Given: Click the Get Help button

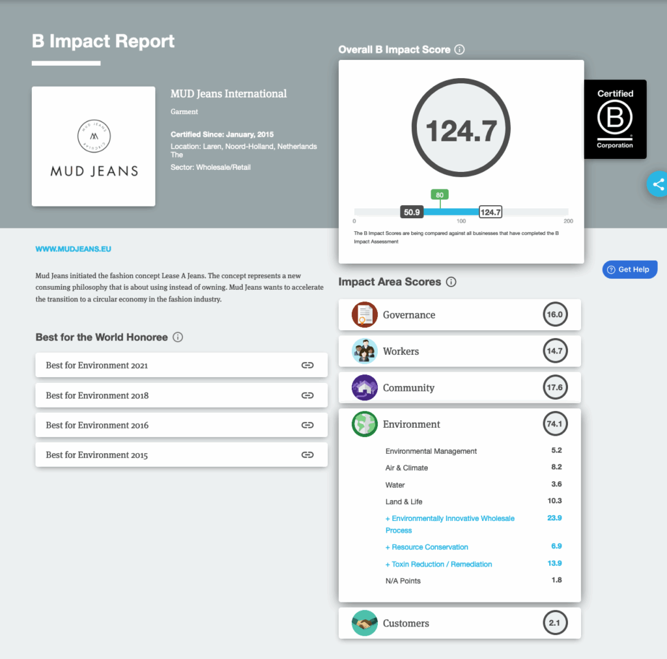Looking at the screenshot, I should tap(630, 270).
